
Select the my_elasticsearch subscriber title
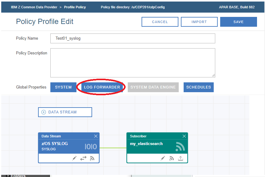[146, 144]
